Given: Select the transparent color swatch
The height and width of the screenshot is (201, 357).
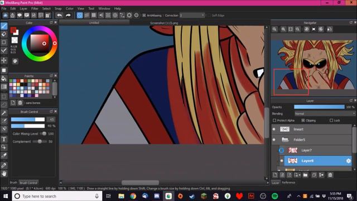Looking at the screenshot, I should click(x=15, y=40).
